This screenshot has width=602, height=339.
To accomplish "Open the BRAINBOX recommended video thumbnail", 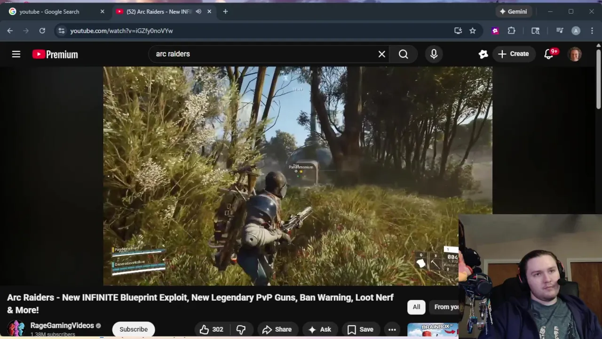I will [433, 331].
